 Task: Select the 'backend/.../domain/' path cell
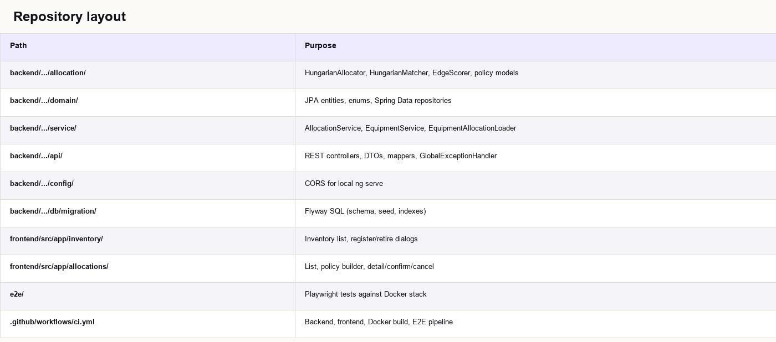click(147, 102)
